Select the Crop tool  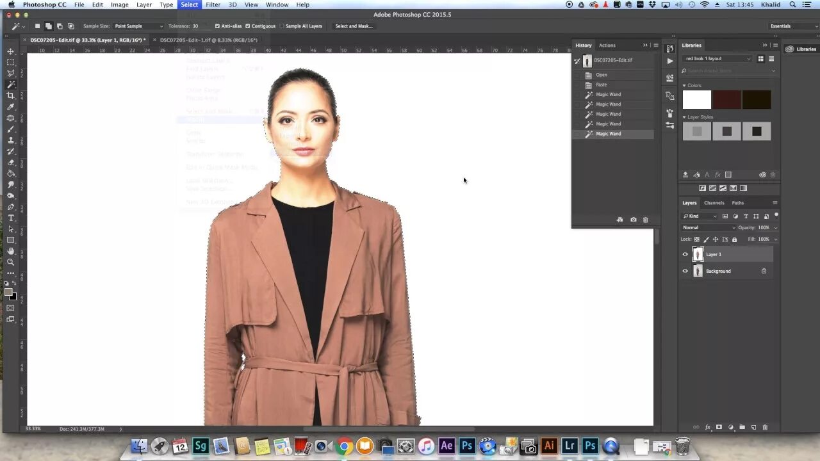click(x=10, y=95)
